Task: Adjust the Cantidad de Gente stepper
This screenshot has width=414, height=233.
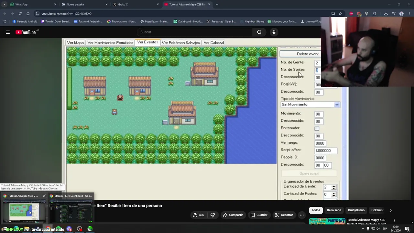Action: pyautogui.click(x=334, y=187)
